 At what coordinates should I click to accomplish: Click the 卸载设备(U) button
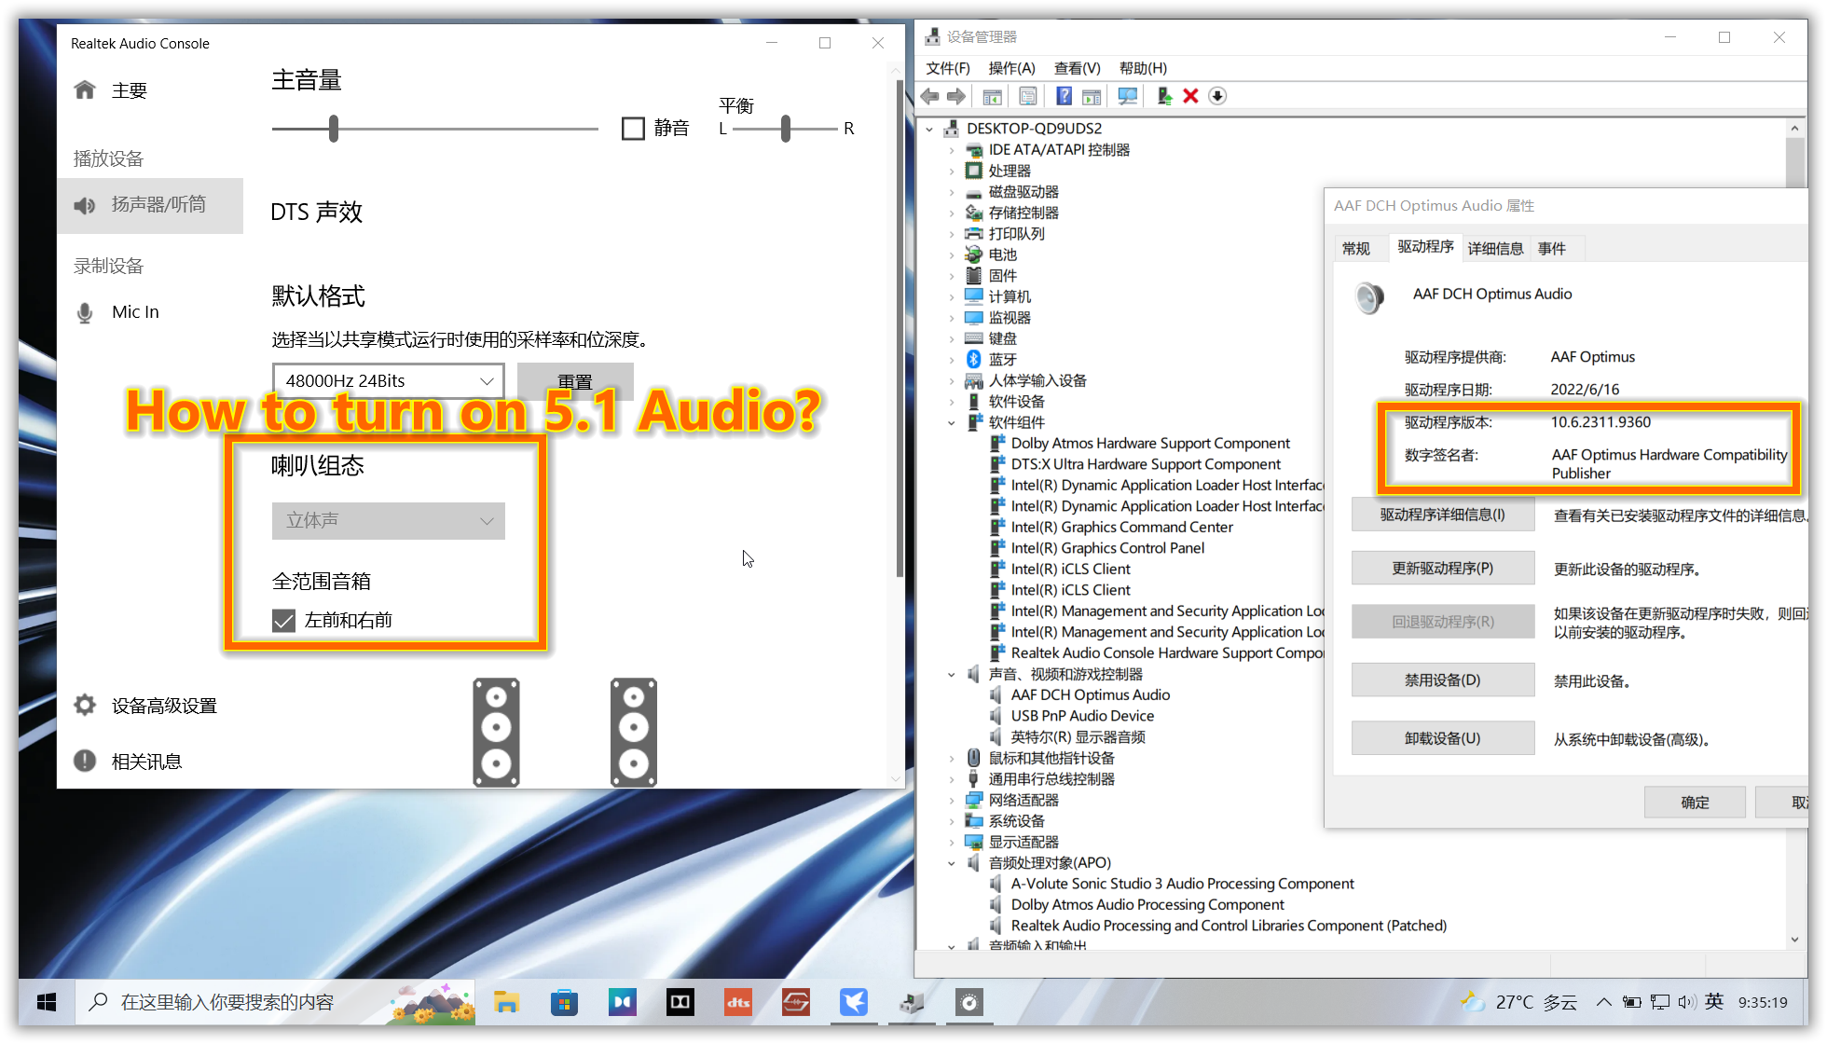pos(1443,738)
